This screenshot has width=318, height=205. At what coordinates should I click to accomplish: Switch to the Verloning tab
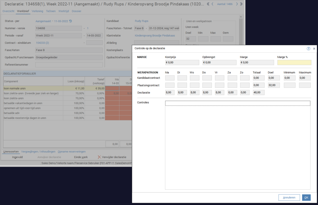(x=37, y=11)
